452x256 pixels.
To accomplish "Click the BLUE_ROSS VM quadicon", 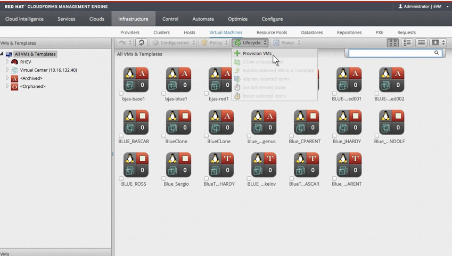I will pos(136,165).
